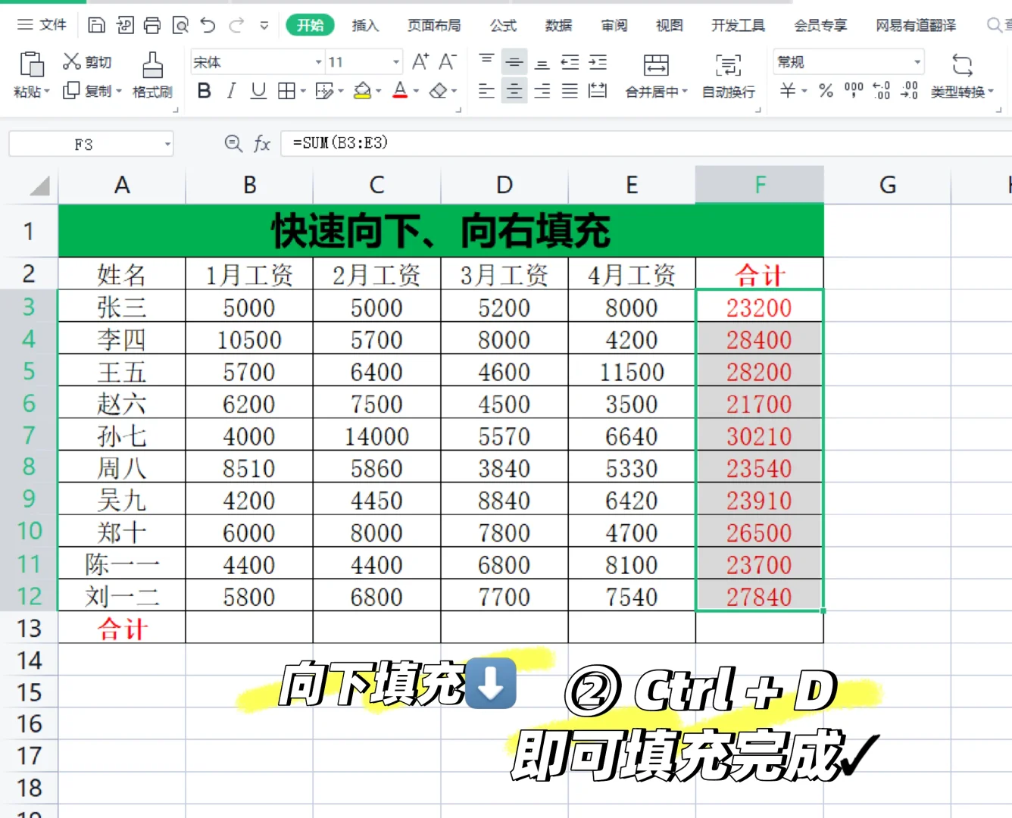Click the Insert Function fx icon

coord(263,143)
